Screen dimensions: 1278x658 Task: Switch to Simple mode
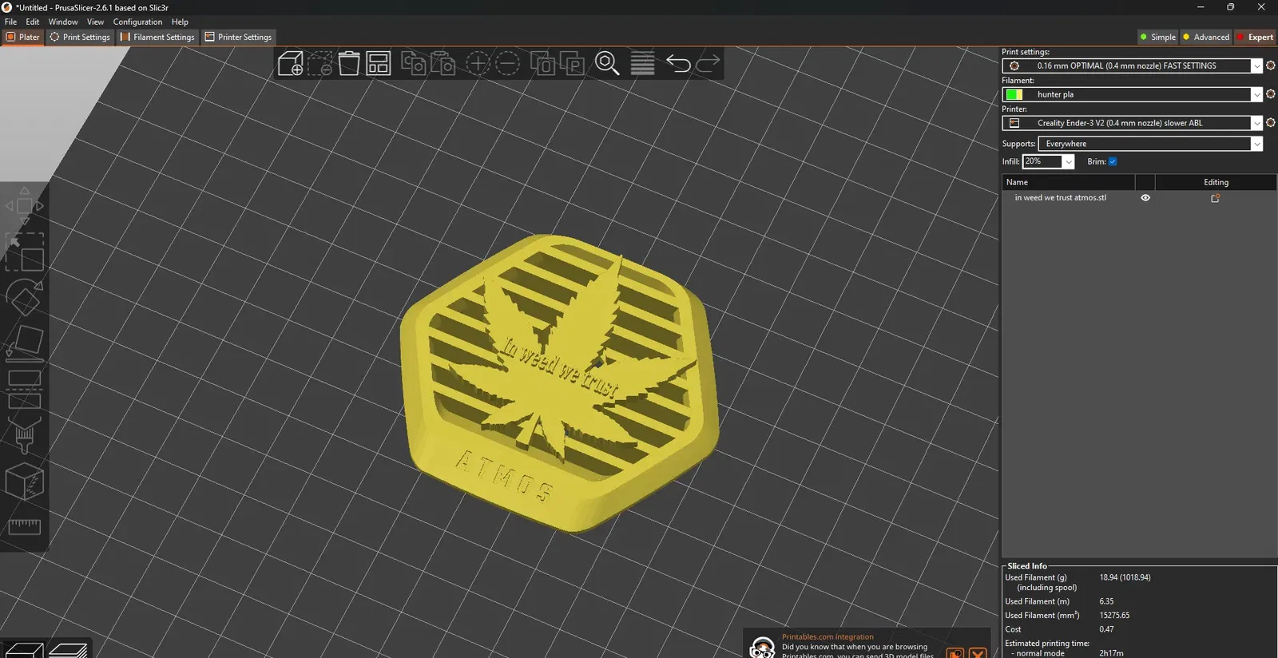(1157, 37)
